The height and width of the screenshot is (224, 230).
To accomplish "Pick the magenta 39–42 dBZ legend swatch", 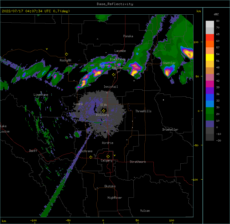I will [x=210, y=84].
